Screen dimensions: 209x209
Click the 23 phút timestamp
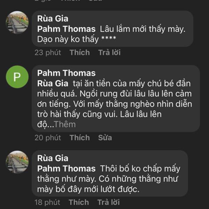pyautogui.click(x=48, y=53)
